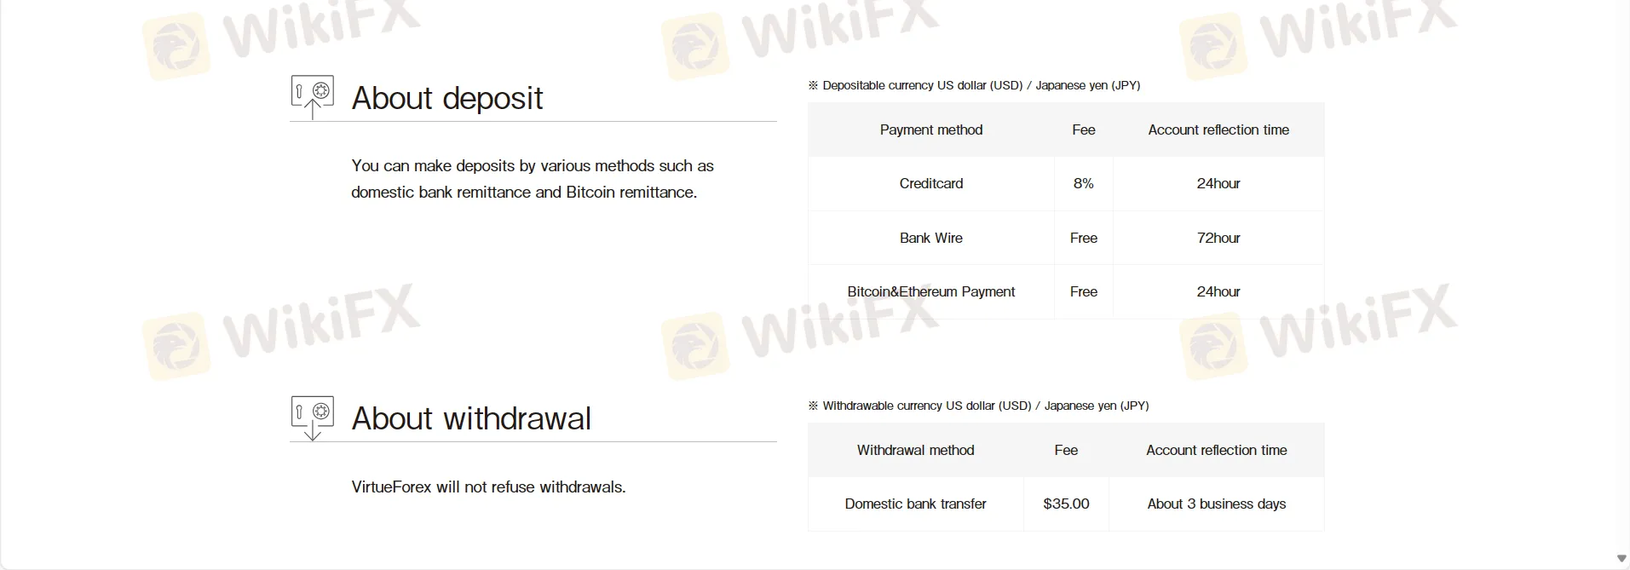Select the About 3 business days cell

[1216, 504]
